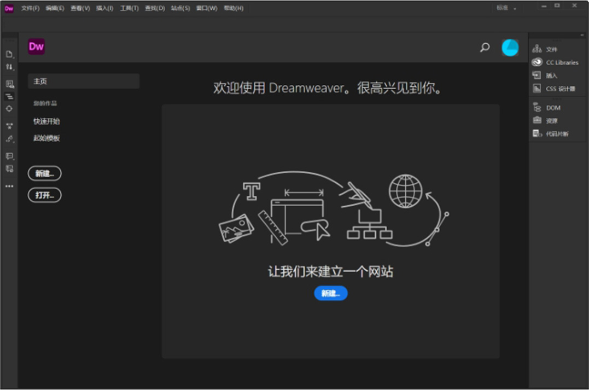Open the 文件(F) menu
The width and height of the screenshot is (589, 390).
coord(31,8)
